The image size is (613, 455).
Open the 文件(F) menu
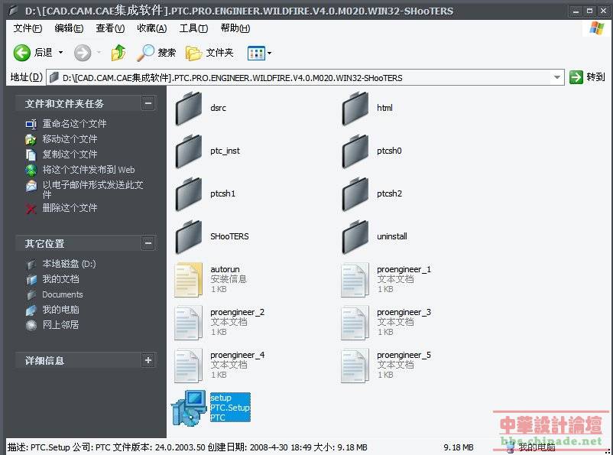[28, 28]
